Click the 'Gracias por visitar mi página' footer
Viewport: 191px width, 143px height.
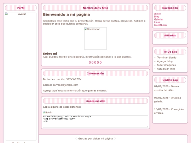[x=95, y=138]
